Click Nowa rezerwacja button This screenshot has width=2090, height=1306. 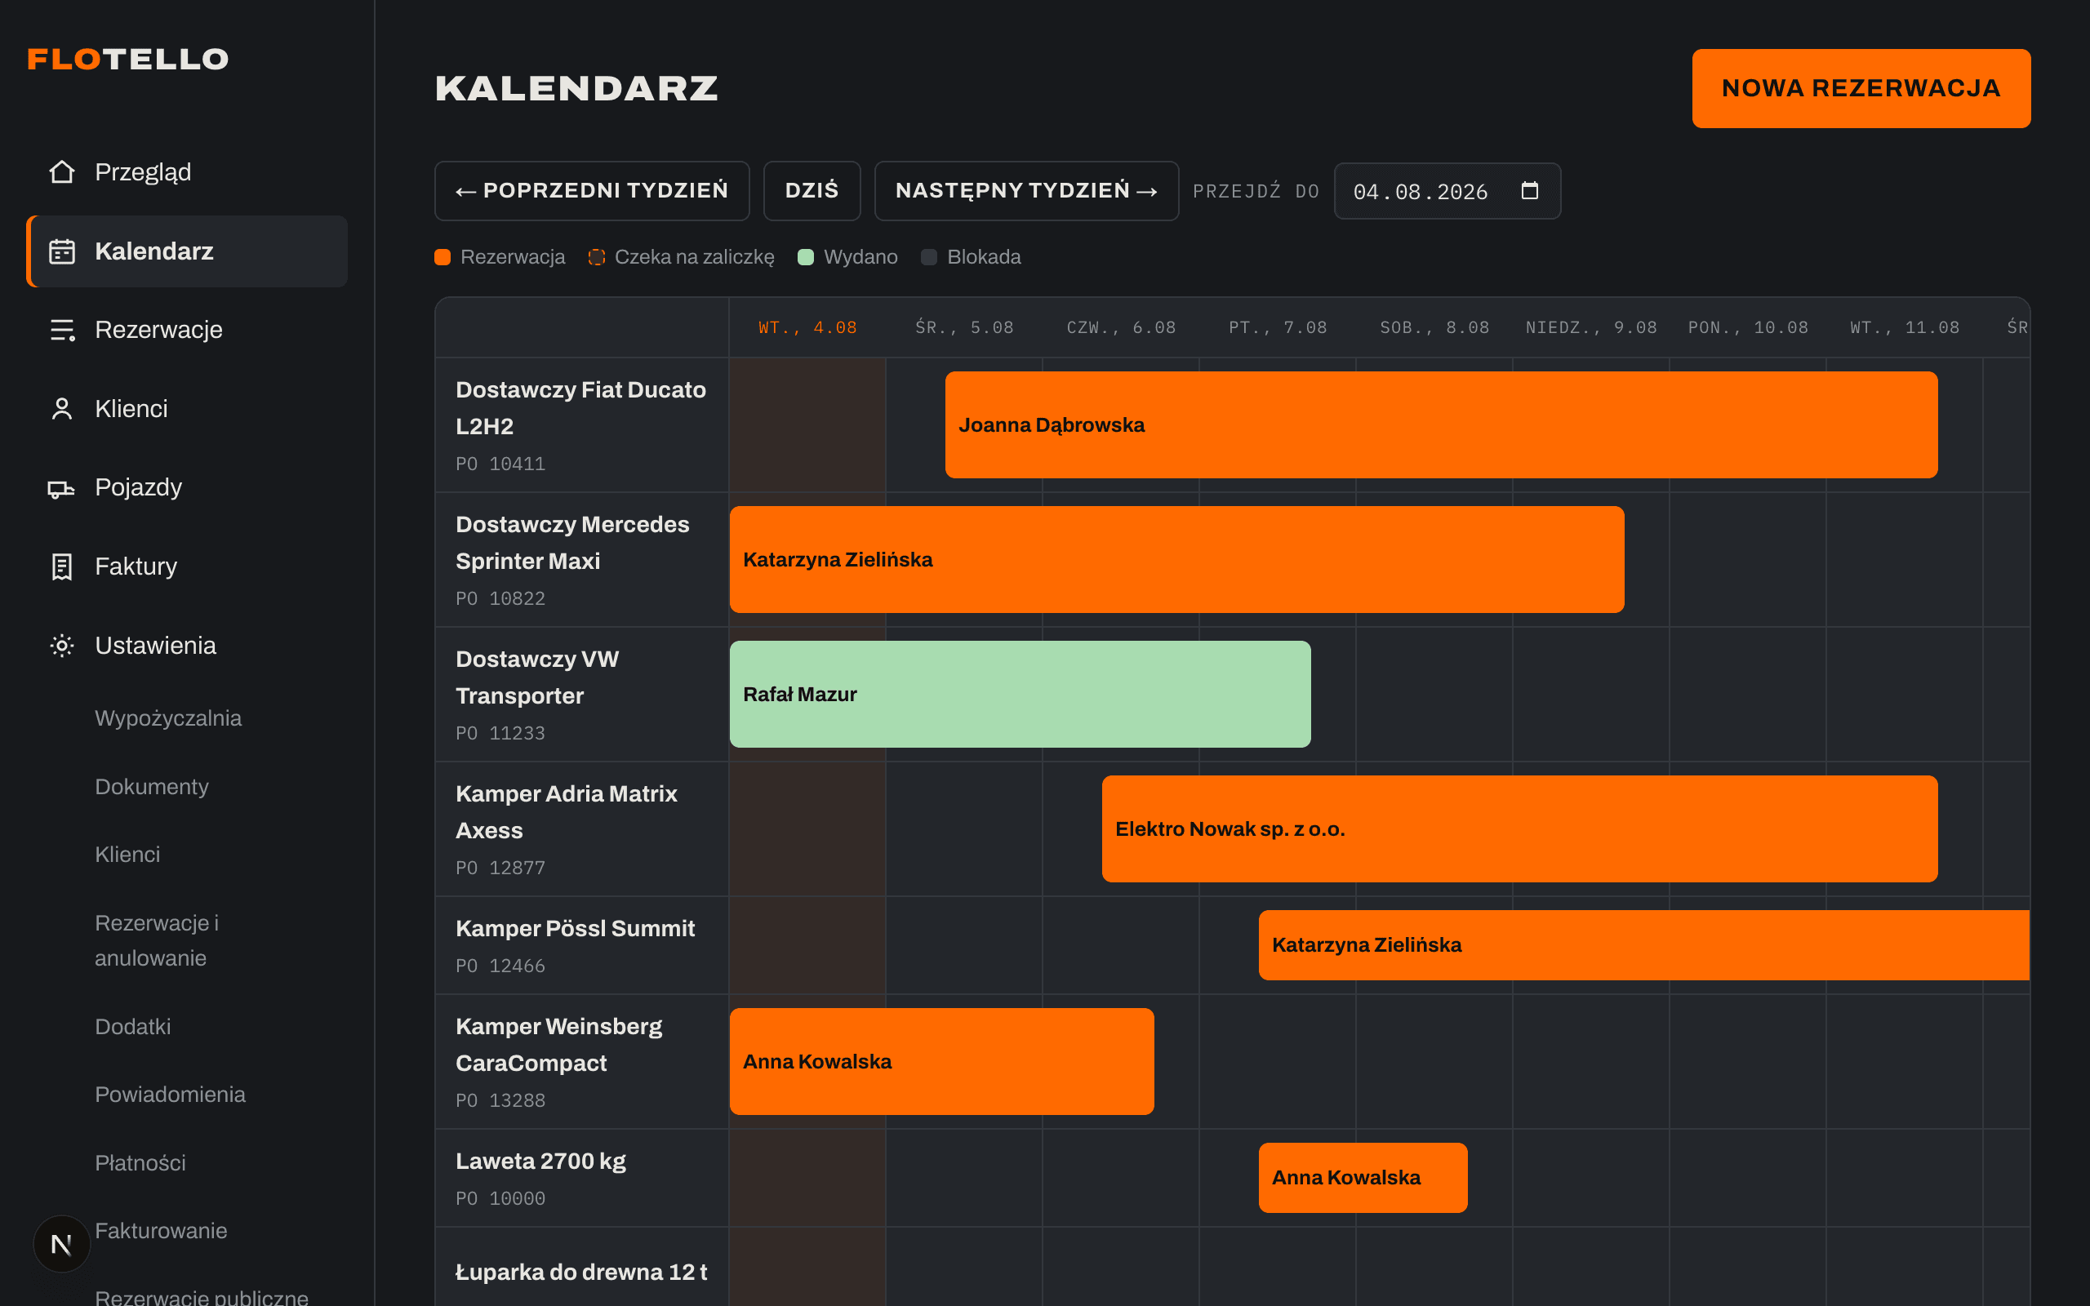pyautogui.click(x=1861, y=88)
